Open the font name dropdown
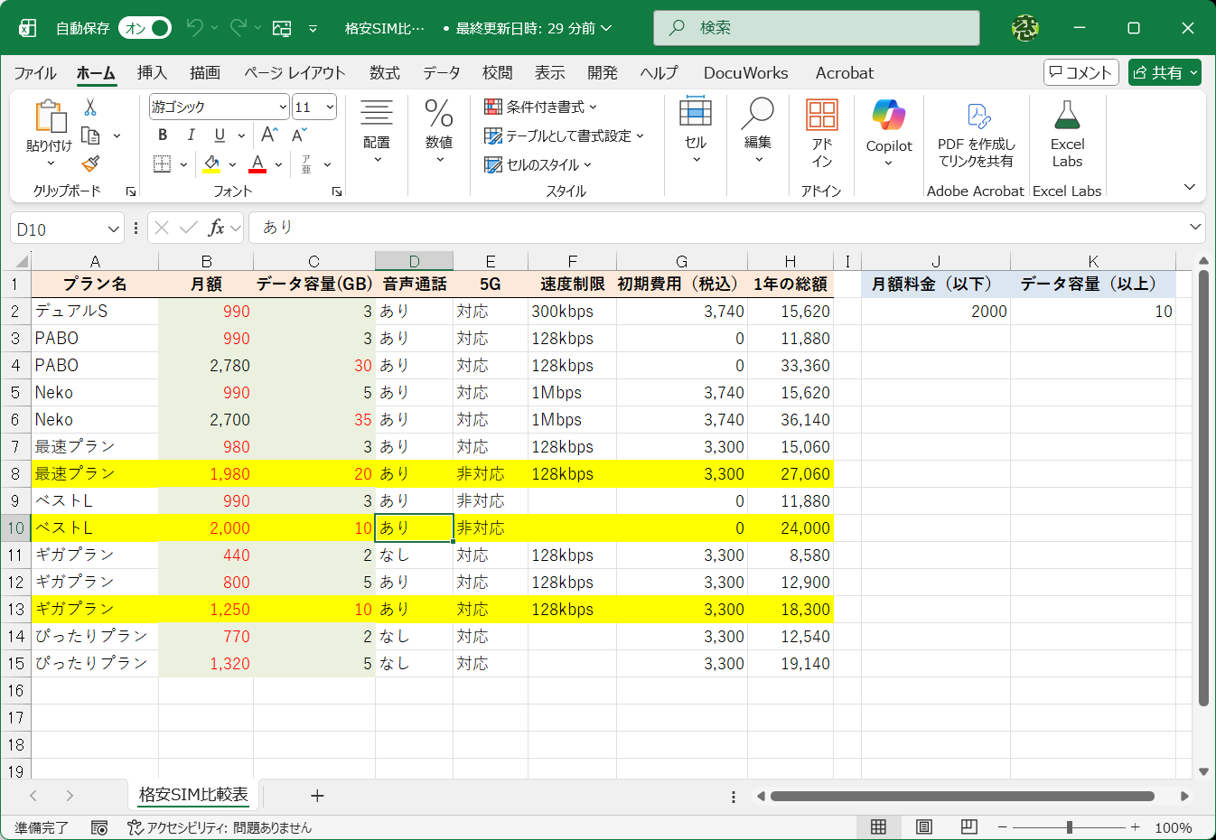This screenshot has height=840, width=1216. click(x=283, y=106)
